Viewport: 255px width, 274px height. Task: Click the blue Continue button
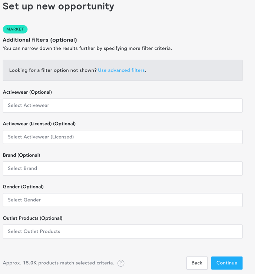(x=227, y=263)
